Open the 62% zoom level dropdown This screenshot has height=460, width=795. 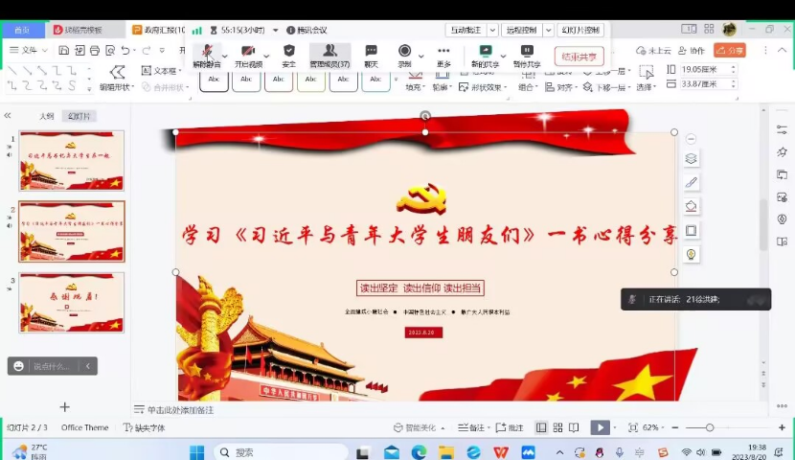(654, 427)
